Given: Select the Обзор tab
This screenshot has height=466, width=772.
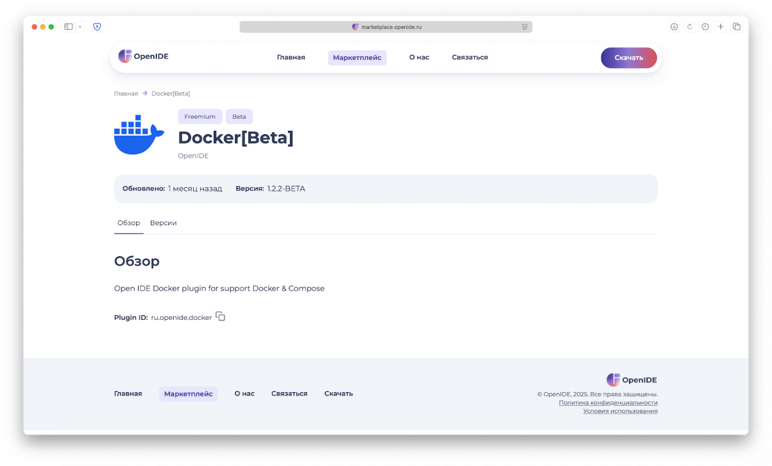Looking at the screenshot, I should point(129,223).
